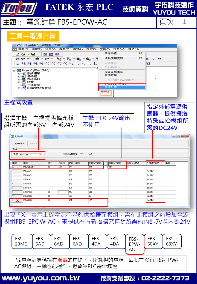
Task: Click the FBS-20MC module box in diagram
Action: point(22,241)
